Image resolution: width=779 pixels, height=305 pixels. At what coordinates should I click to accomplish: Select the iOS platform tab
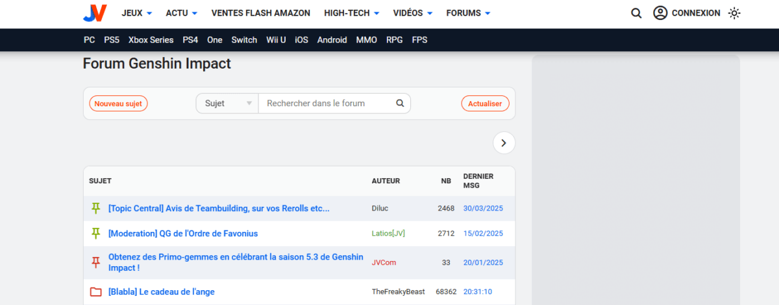(x=302, y=40)
